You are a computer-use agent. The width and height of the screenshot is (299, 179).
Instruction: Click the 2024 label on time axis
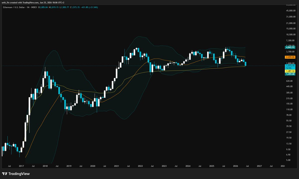point(188,166)
